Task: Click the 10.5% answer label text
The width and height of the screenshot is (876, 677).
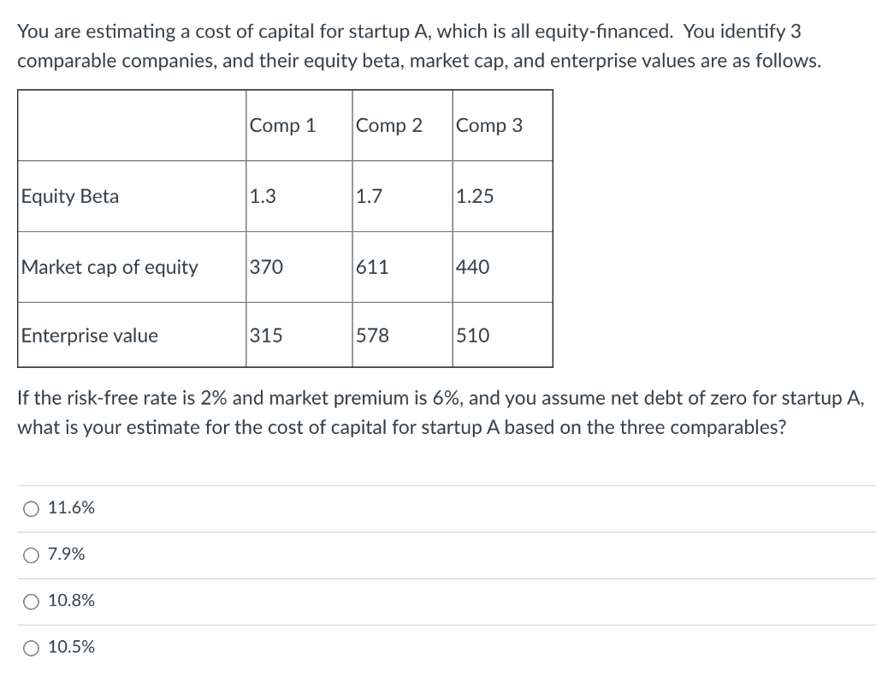Action: pos(73,648)
